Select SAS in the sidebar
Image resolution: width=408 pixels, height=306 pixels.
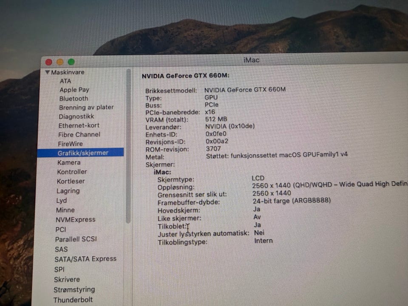coord(61,249)
